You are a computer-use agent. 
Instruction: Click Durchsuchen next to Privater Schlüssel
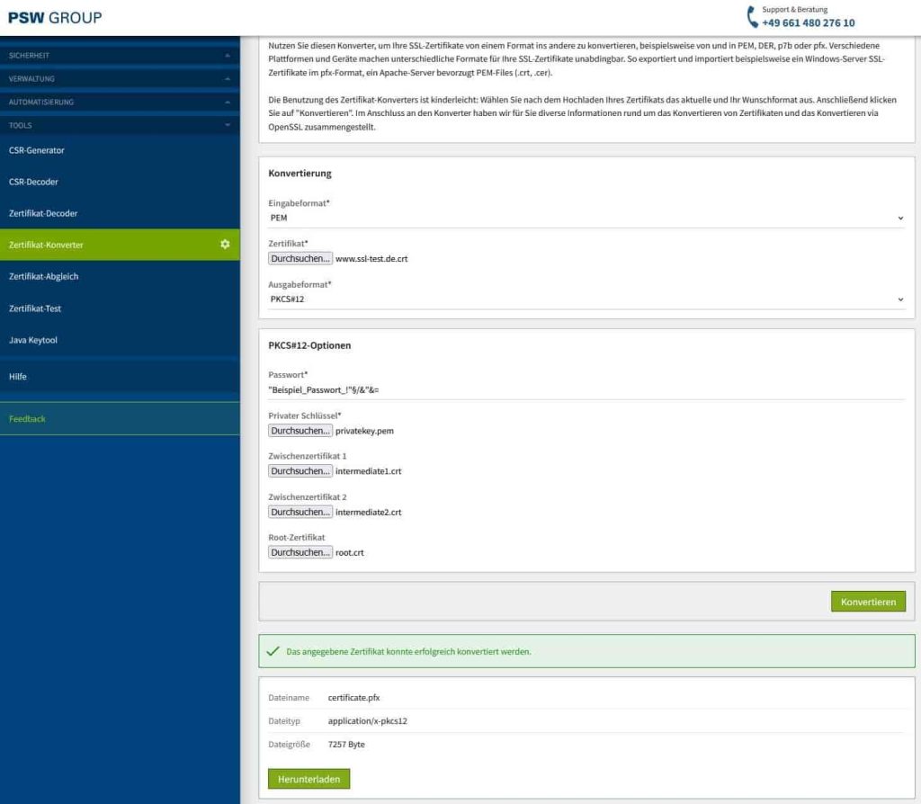pyautogui.click(x=300, y=430)
